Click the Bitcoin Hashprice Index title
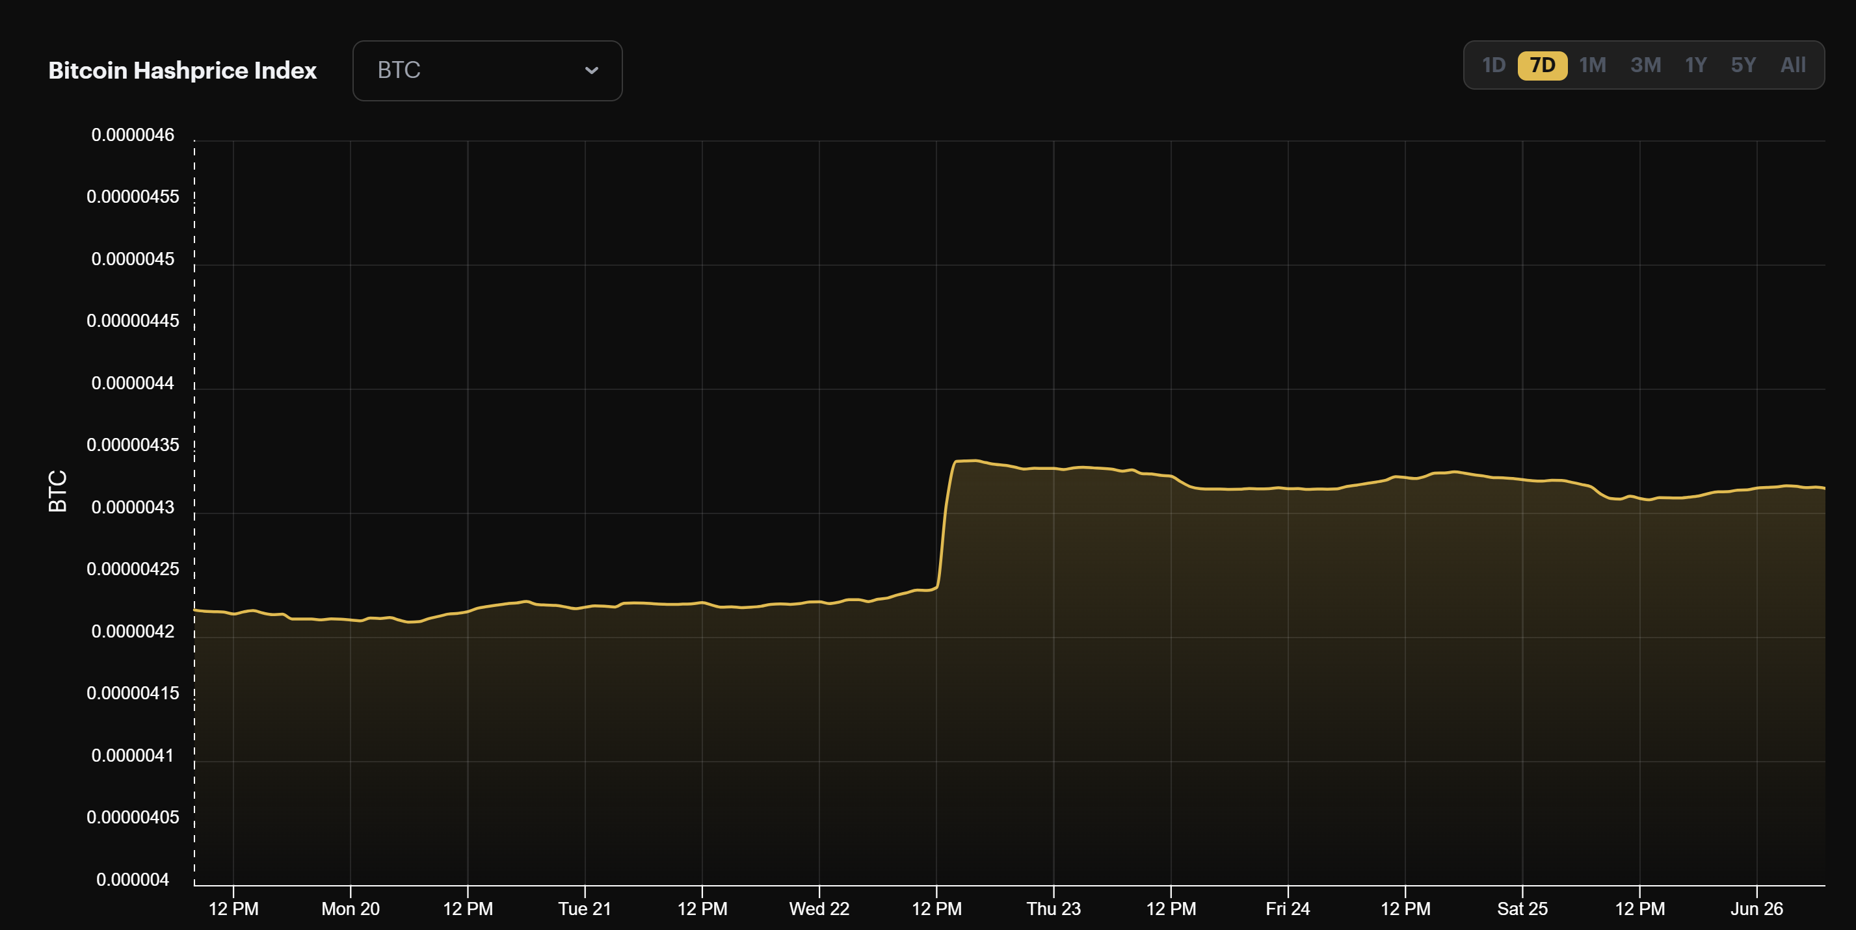 [x=182, y=71]
